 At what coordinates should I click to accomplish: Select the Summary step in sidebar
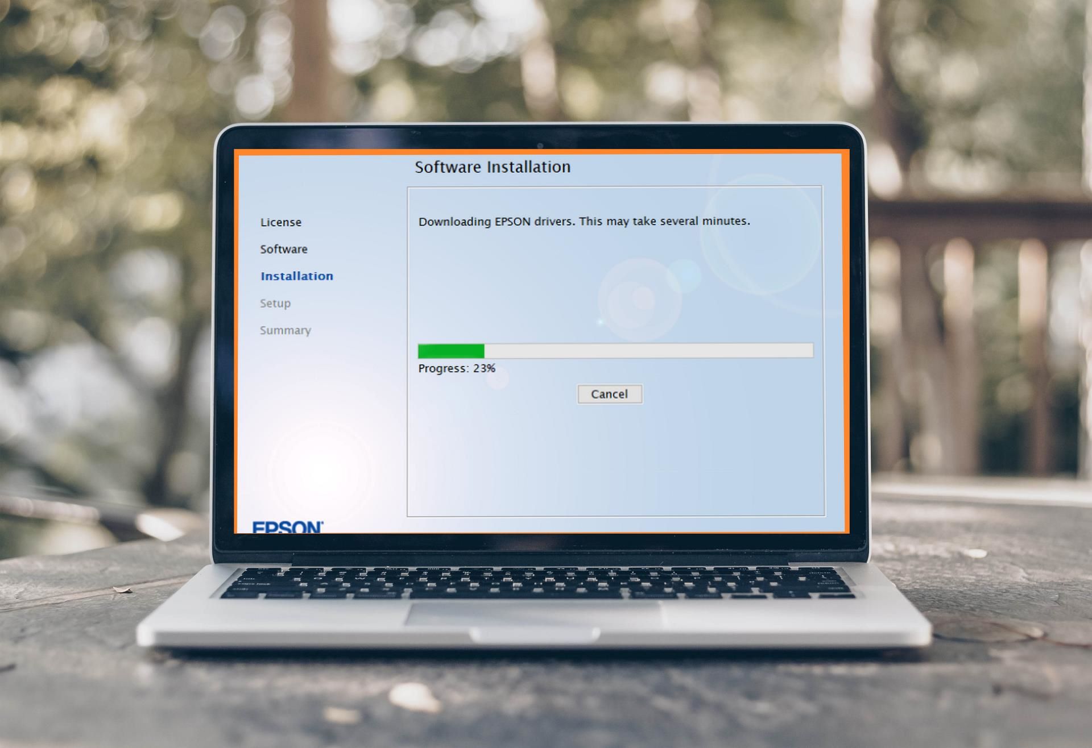[286, 329]
